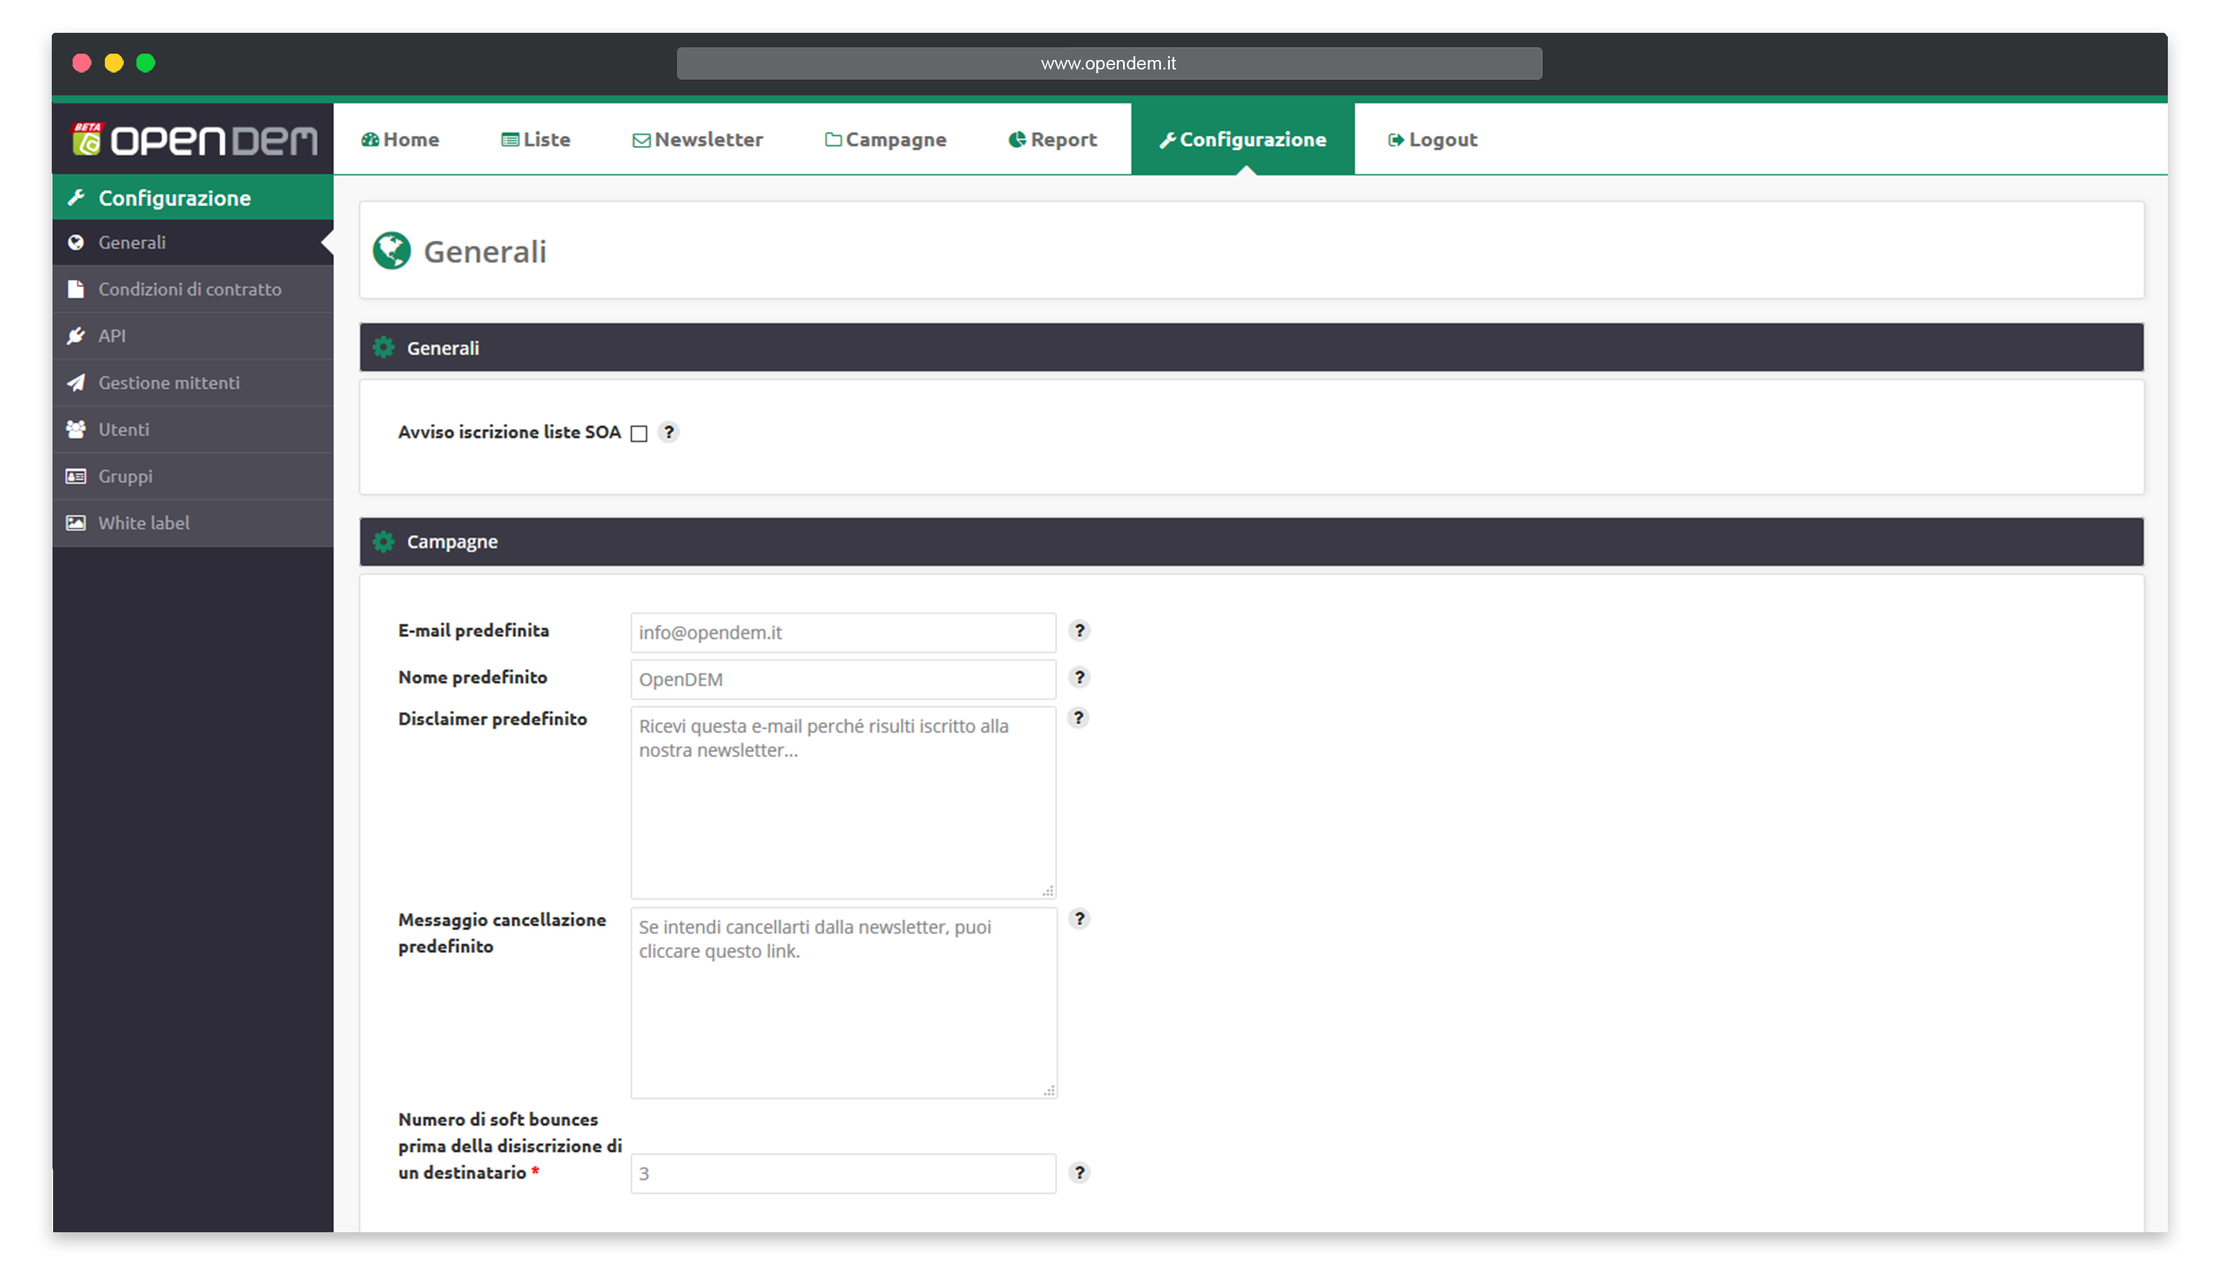Open the Home tab
Screen dimensions: 2219x1272
[x=400, y=140]
